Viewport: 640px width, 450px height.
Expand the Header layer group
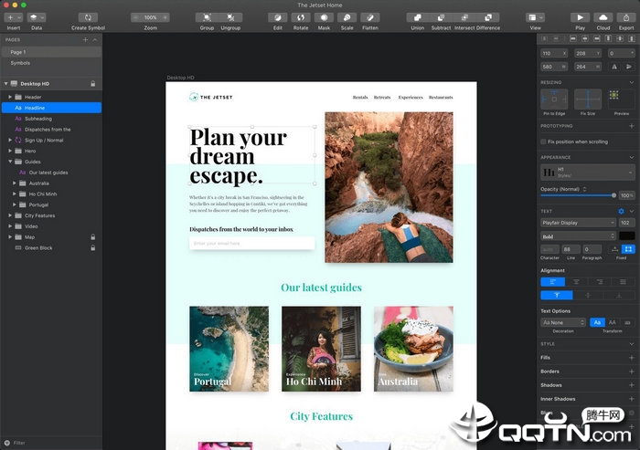10,97
